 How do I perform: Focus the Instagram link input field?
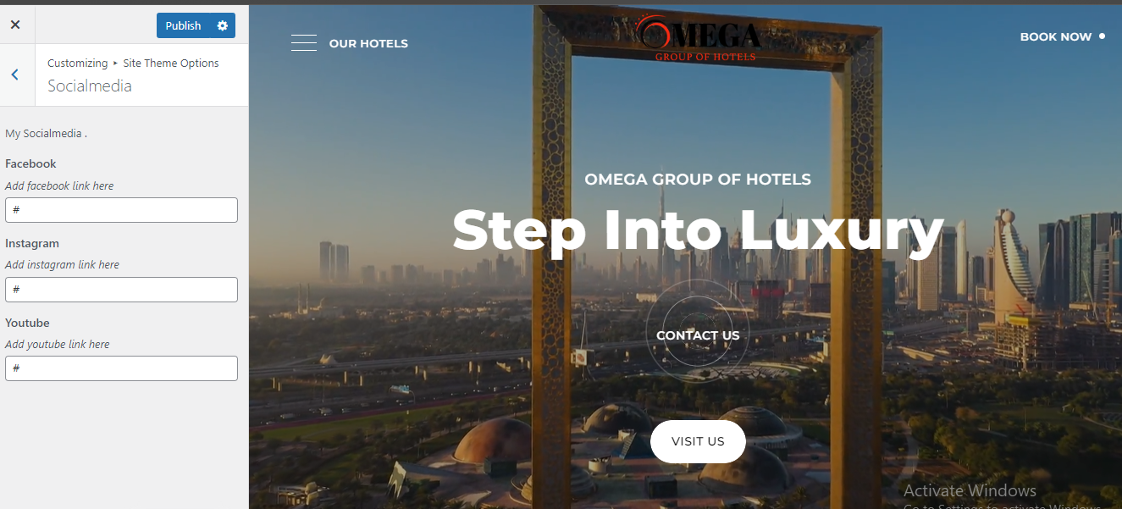(x=121, y=290)
